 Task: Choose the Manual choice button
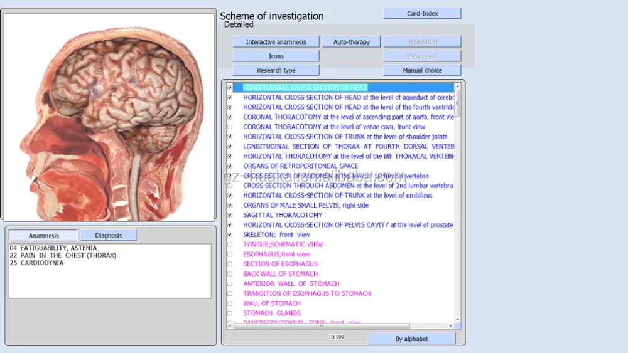[x=422, y=70]
